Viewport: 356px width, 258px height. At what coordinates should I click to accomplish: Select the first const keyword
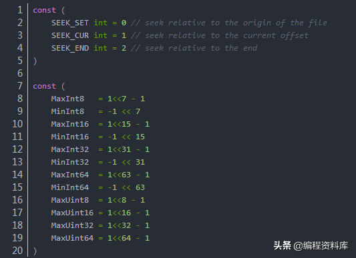pos(44,10)
